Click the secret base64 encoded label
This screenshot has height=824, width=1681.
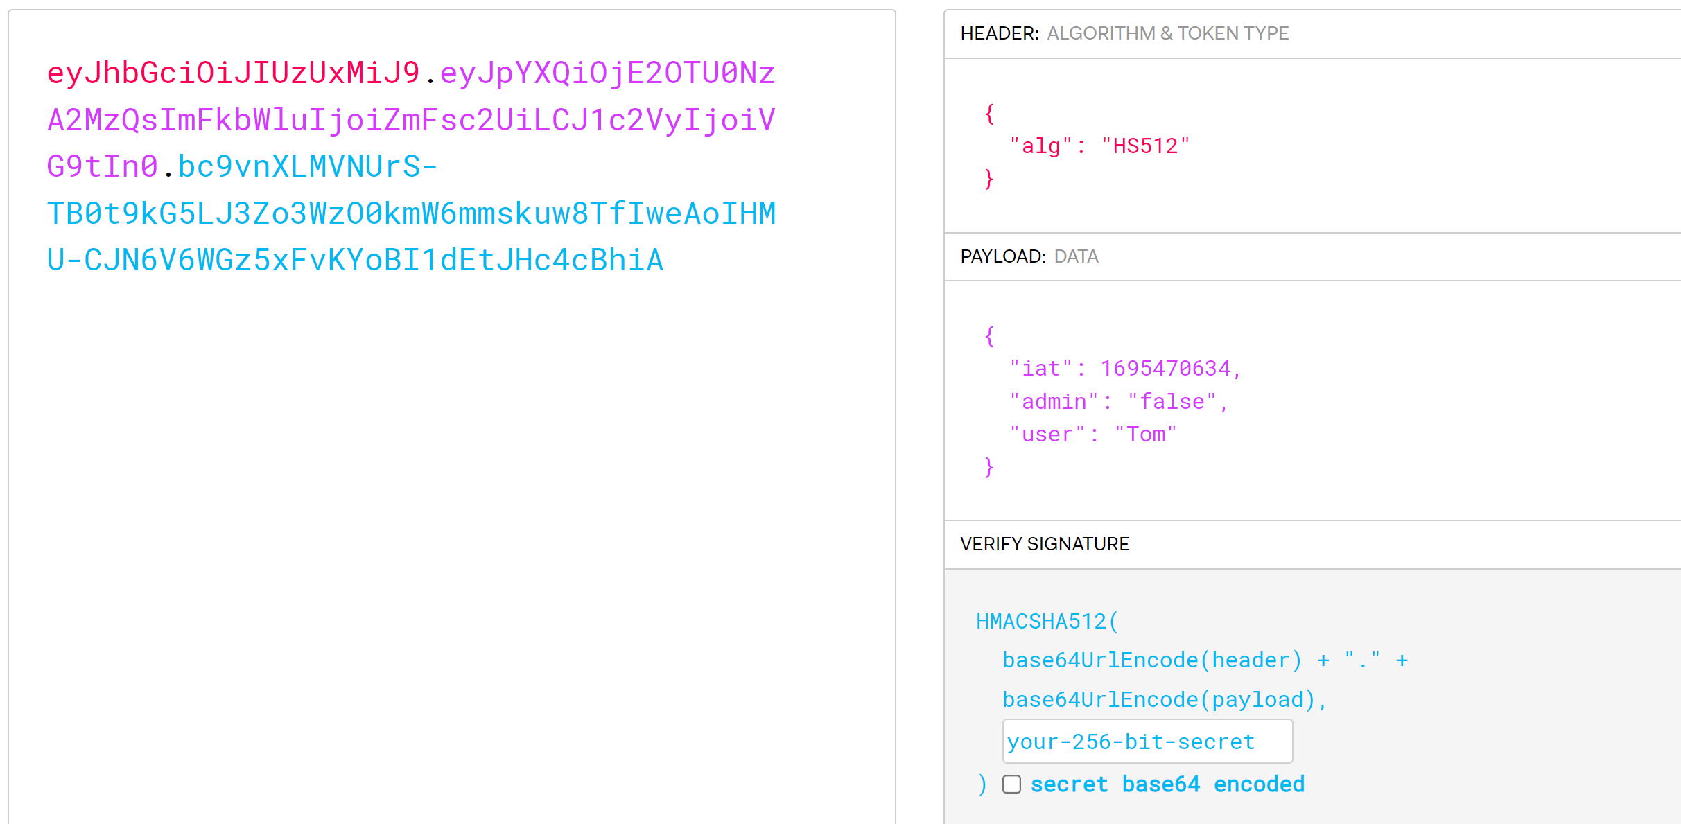(1167, 784)
